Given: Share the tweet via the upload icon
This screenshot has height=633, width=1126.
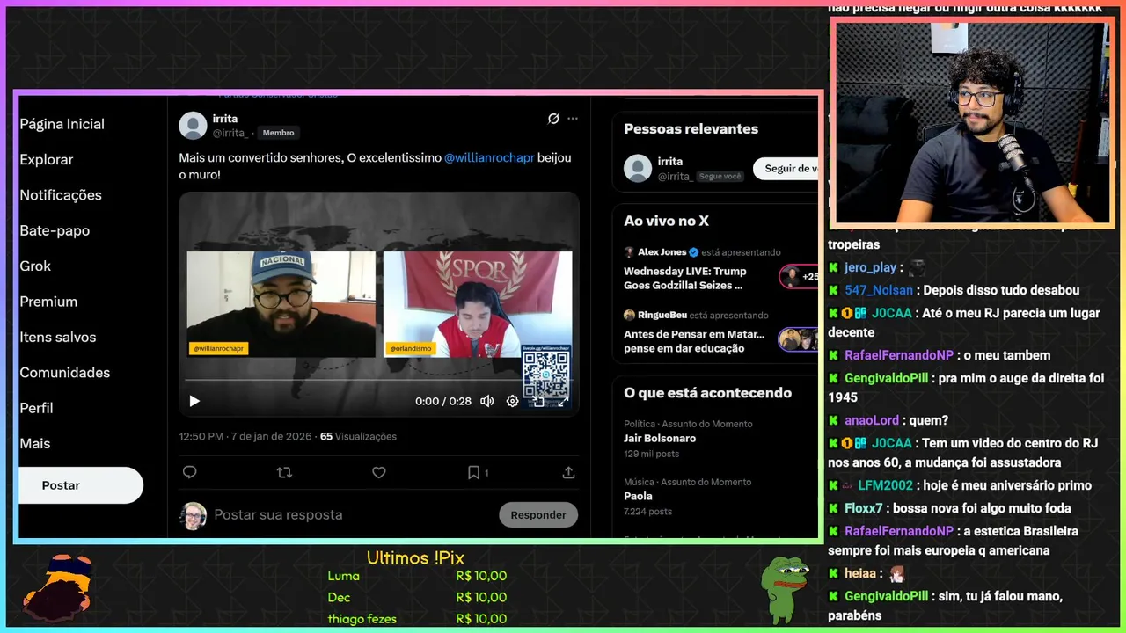Looking at the screenshot, I should click(x=568, y=472).
